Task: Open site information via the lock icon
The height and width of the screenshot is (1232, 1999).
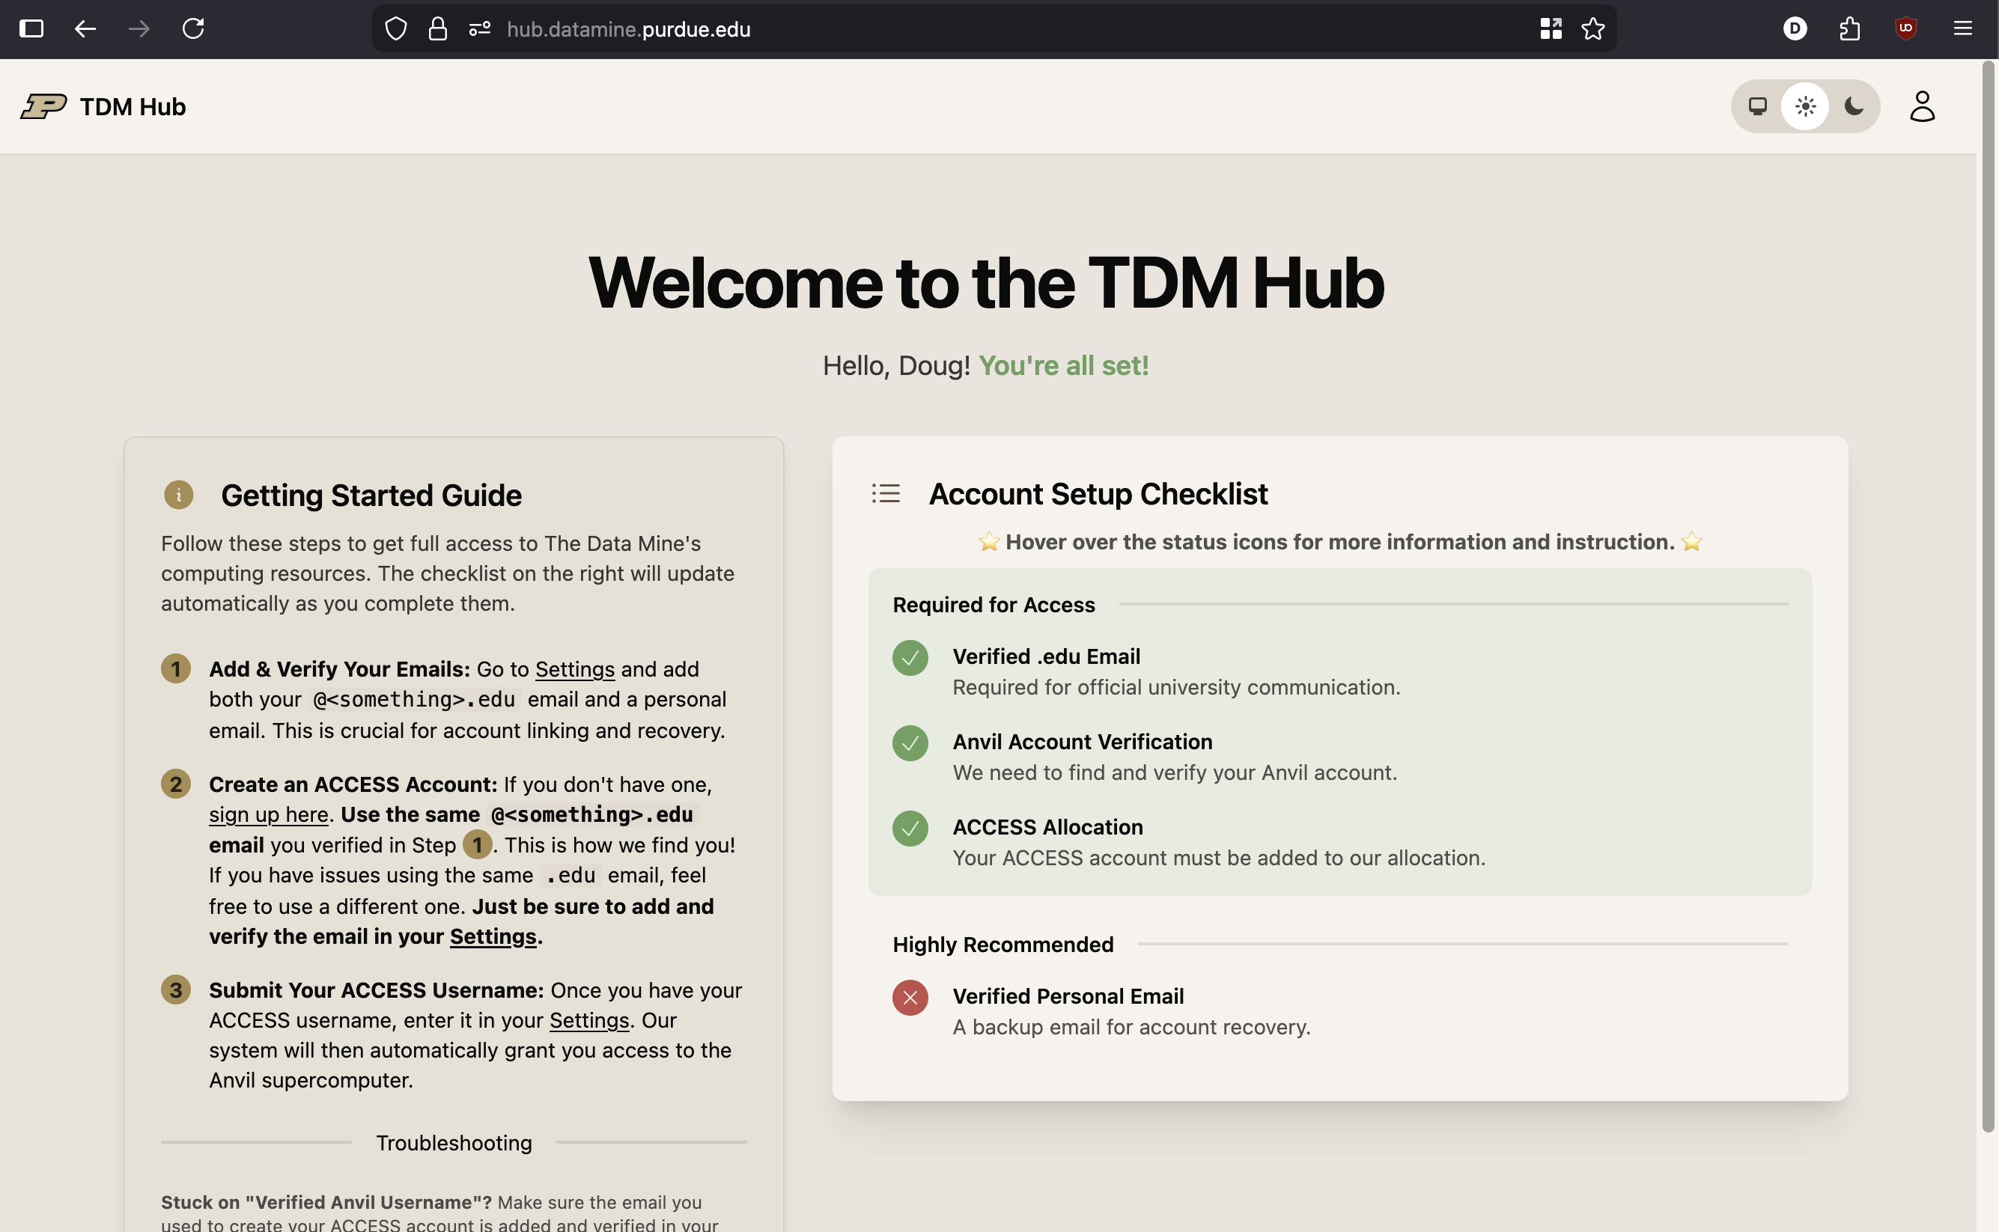Action: (x=438, y=28)
